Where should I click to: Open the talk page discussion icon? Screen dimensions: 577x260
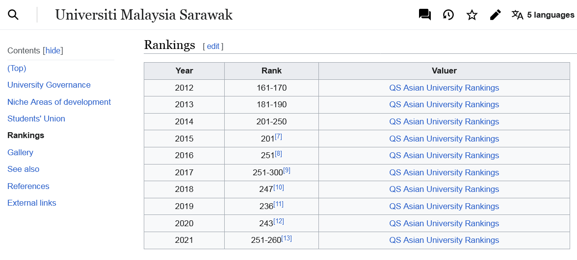pos(425,15)
